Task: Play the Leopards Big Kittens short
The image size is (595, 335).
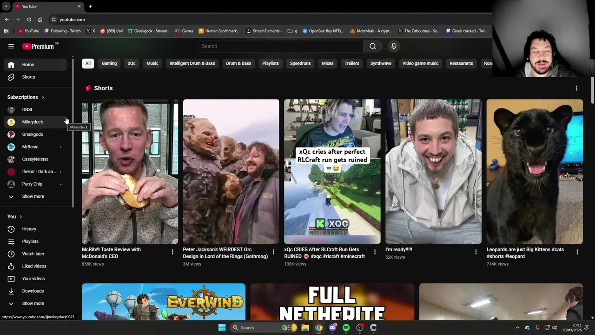Action: tap(535, 171)
